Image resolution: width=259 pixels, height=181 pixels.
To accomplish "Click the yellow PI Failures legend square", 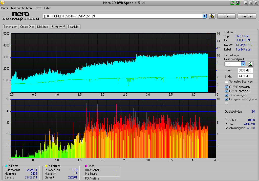I will (x=46, y=166).
